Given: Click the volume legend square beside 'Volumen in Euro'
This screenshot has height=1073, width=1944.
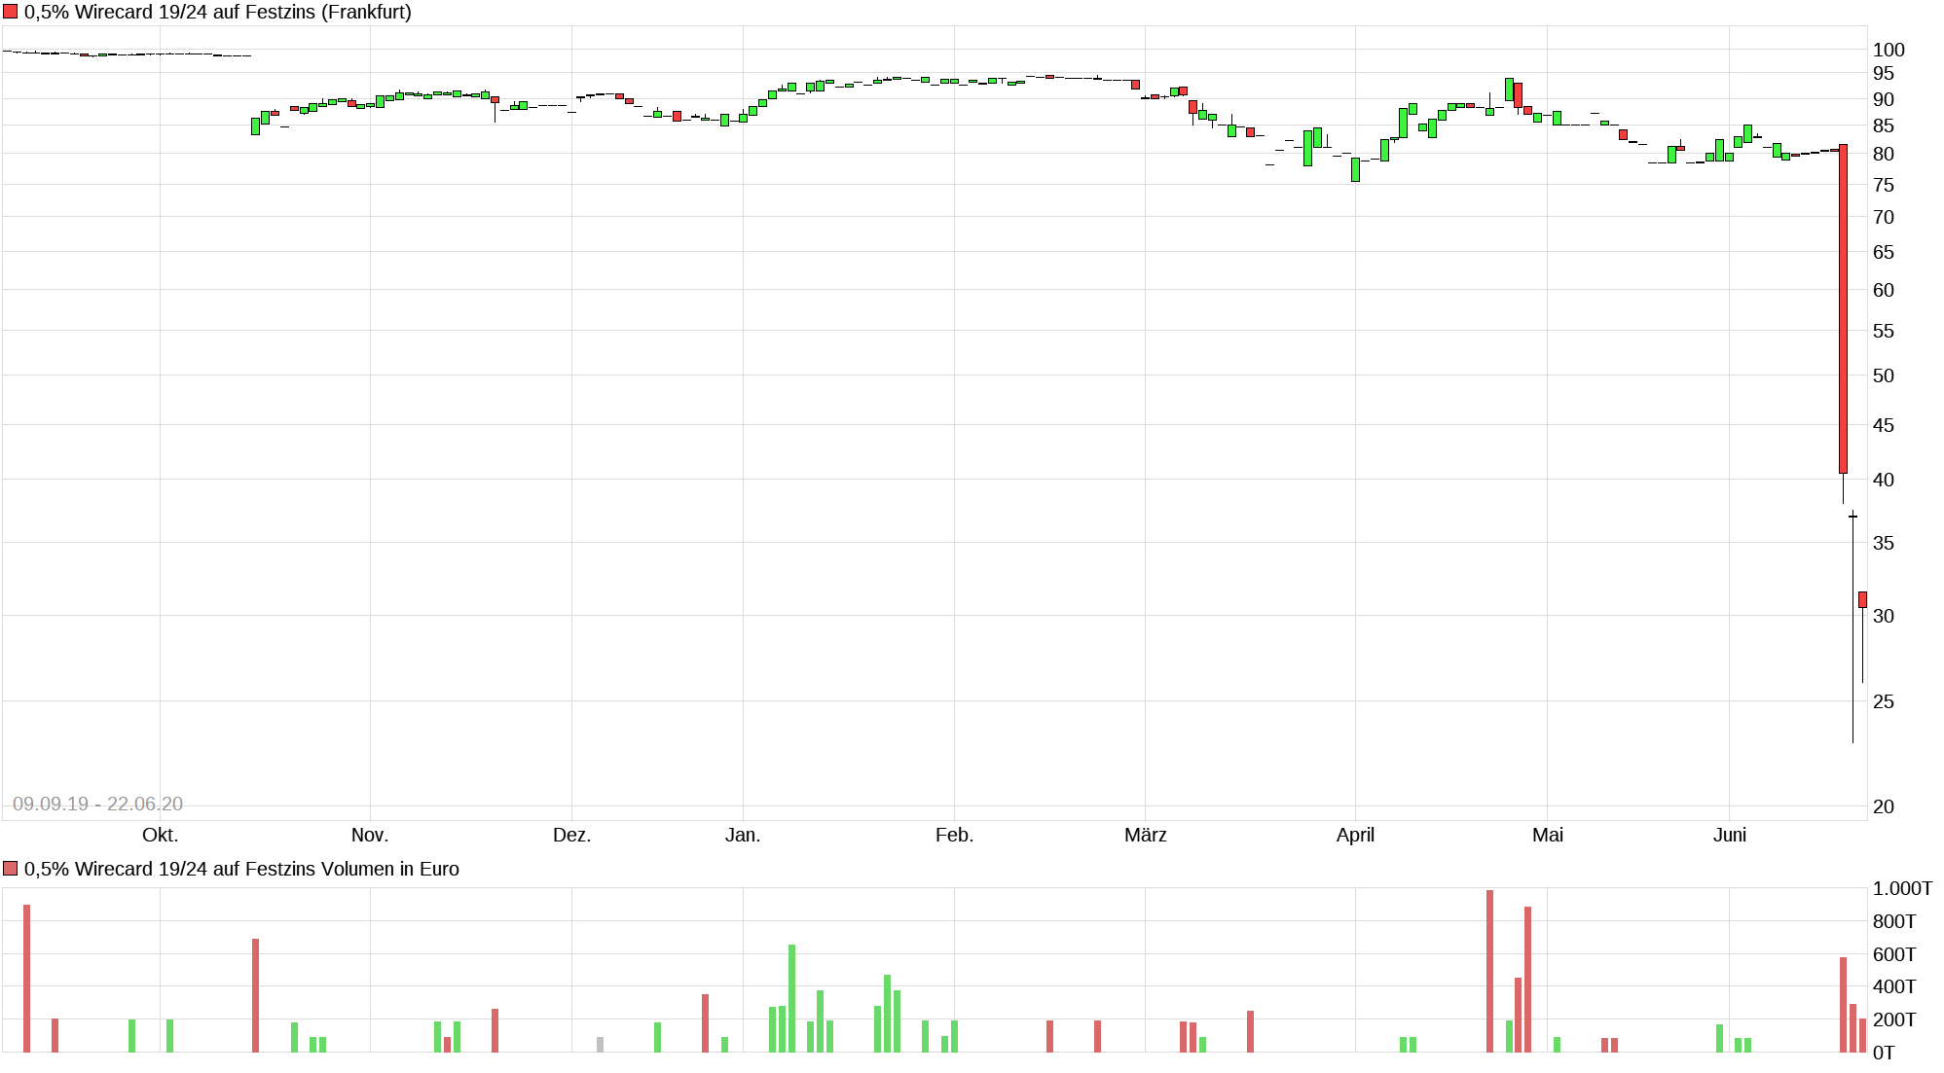Looking at the screenshot, I should coord(11,869).
